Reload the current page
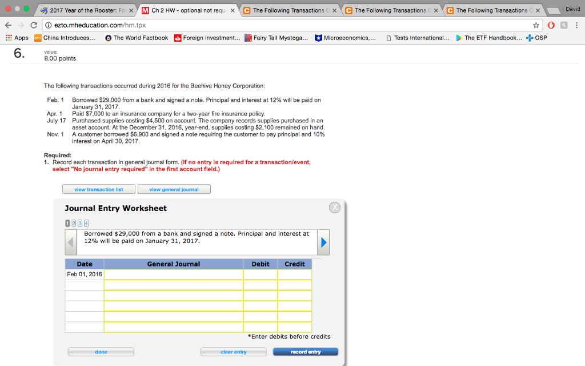Image resolution: width=585 pixels, height=366 pixels. pyautogui.click(x=33, y=26)
